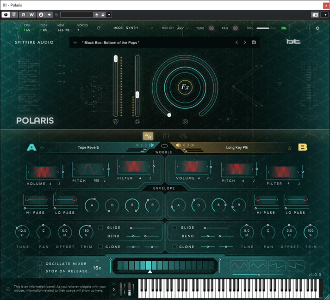This screenshot has width=330, height=300.
Task: Favorite layer A with star icon
Action: 42,148
